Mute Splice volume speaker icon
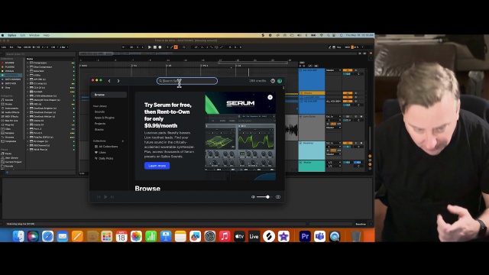 click(253, 197)
